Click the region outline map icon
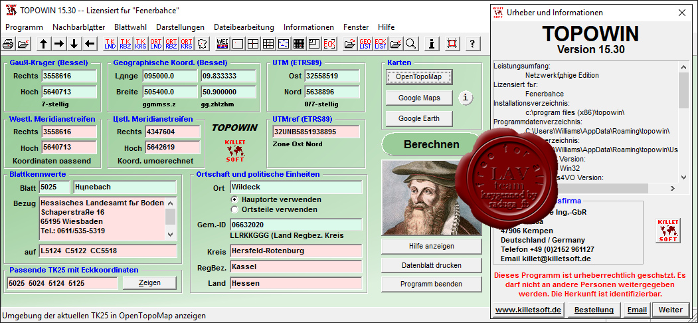698x323 pixels. [203, 44]
